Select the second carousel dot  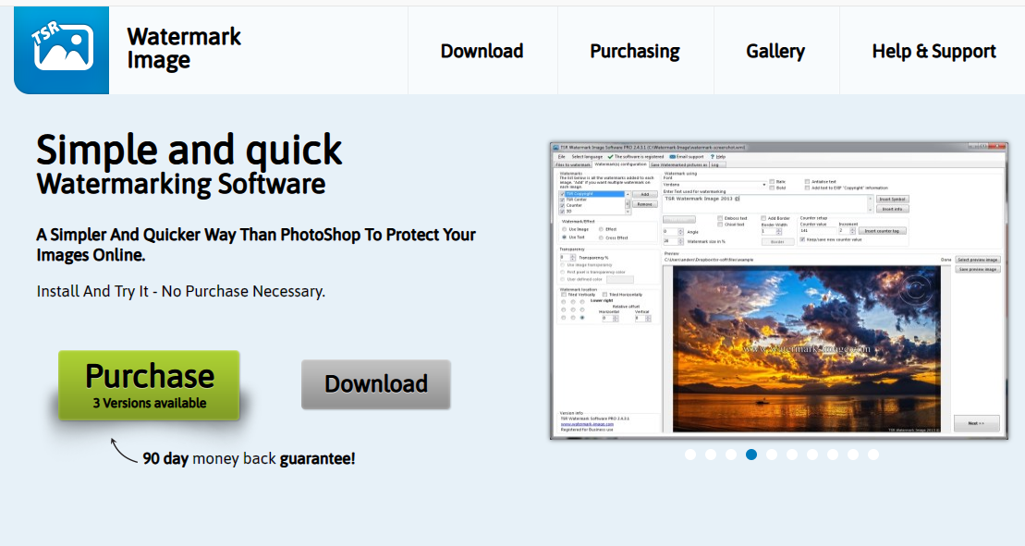711,455
